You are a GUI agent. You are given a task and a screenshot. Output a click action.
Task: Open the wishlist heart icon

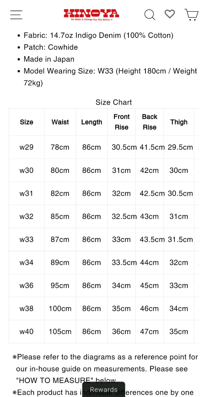tap(169, 14)
